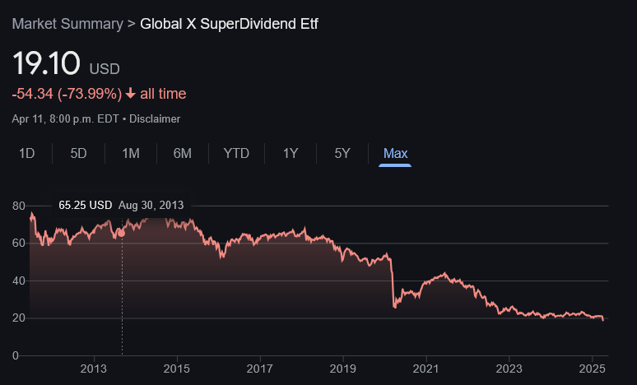
Task: Click the 2025 x-axis label
Action: click(x=593, y=369)
